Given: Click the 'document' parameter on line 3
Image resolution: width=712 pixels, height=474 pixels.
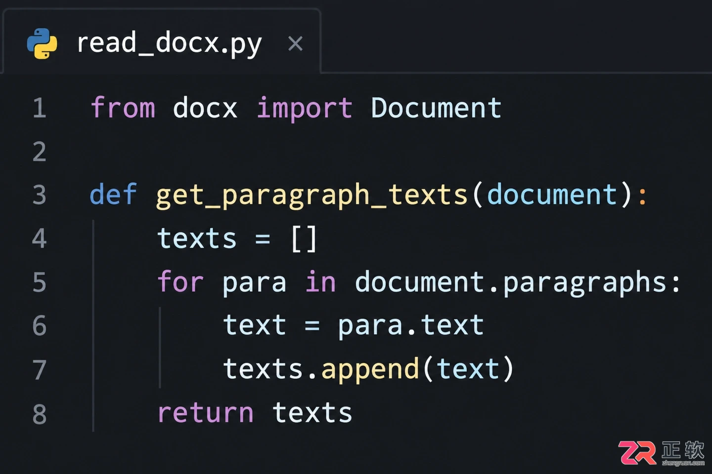Looking at the screenshot, I should point(552,194).
